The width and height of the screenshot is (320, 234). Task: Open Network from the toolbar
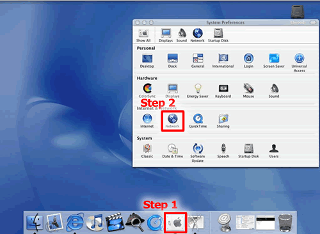[197, 36]
